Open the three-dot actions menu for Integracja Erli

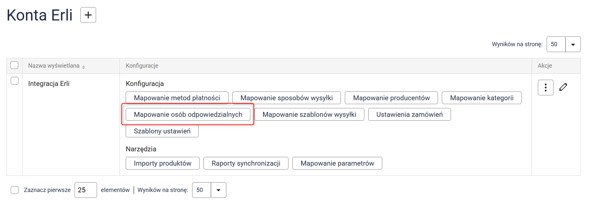(x=545, y=88)
